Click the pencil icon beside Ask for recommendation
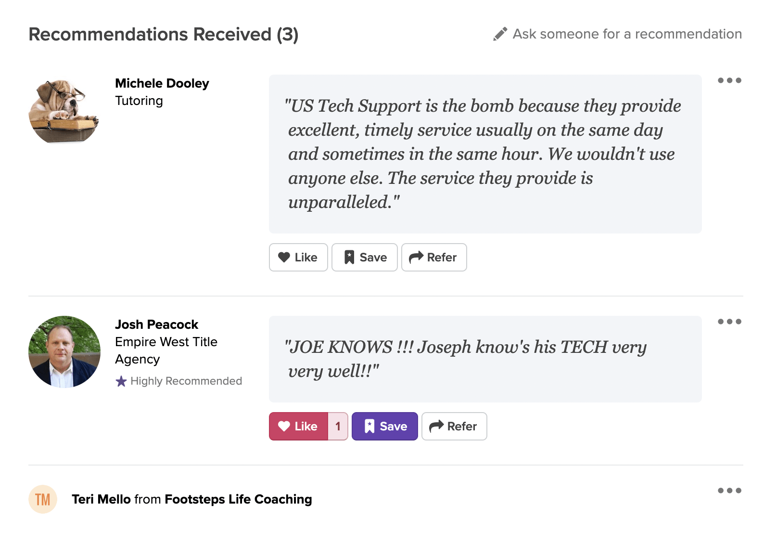 tap(500, 34)
